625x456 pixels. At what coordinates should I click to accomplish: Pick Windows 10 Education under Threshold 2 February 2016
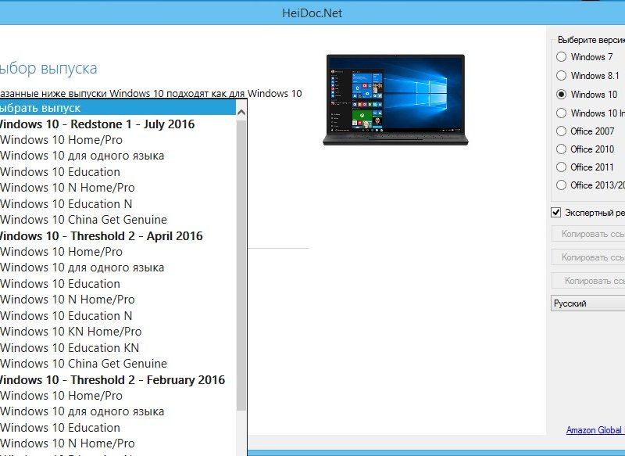click(118, 428)
